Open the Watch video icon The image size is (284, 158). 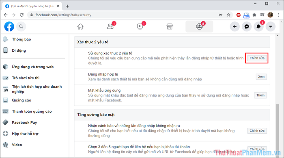(140, 27)
